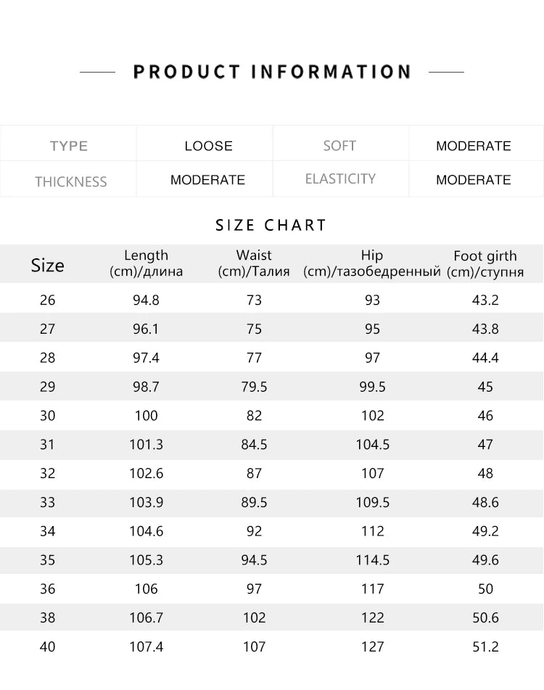Click the PRODUCT INFORMATION heading
The width and height of the screenshot is (544, 690).
coord(272,72)
